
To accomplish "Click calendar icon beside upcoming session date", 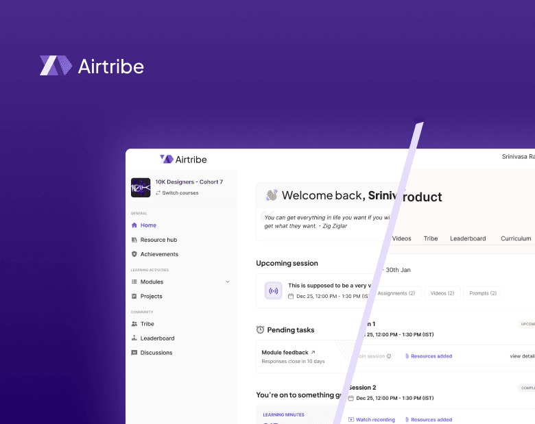I will click(291, 296).
